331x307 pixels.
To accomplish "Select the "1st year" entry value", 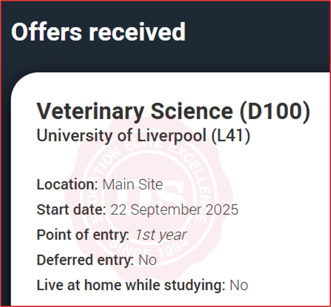I will coord(160,235).
